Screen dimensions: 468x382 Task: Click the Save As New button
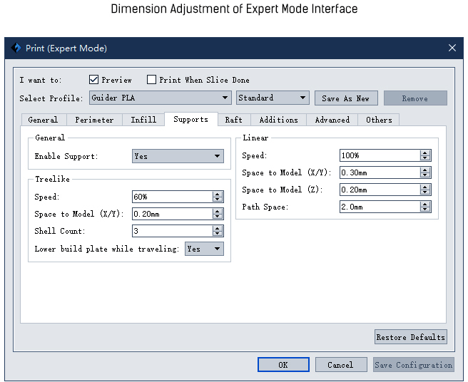pos(346,98)
